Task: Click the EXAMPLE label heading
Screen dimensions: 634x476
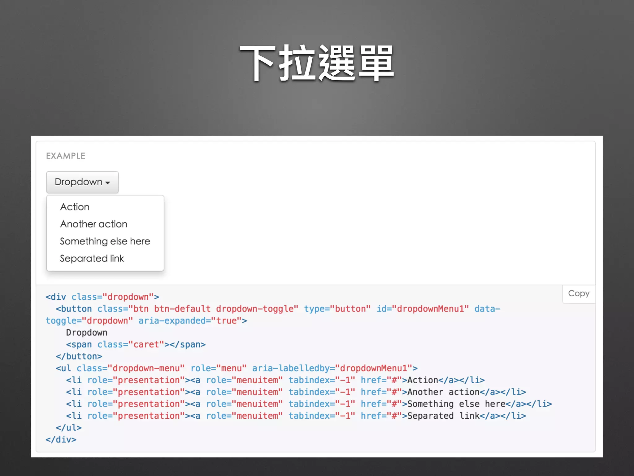Action: (66, 156)
